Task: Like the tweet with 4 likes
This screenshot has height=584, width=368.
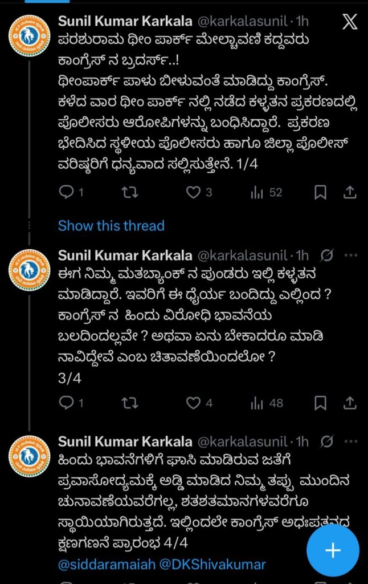Action: click(x=194, y=403)
